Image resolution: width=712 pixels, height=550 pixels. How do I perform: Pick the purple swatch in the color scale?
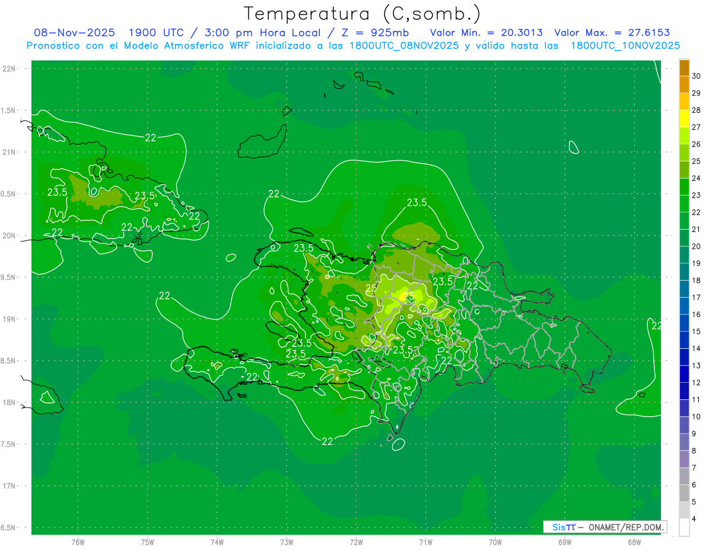(x=684, y=460)
